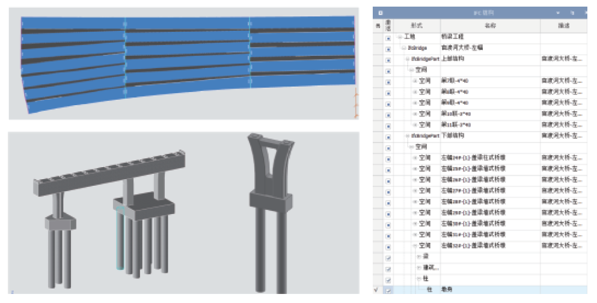Uncheck the checkbox in the 梁 row
This screenshot has width=597, height=303.
click(x=388, y=258)
